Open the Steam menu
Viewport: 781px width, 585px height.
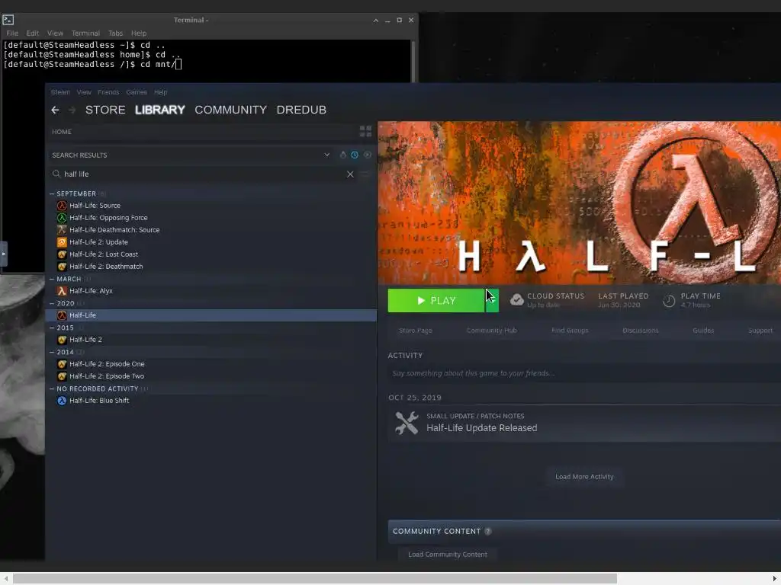point(60,92)
